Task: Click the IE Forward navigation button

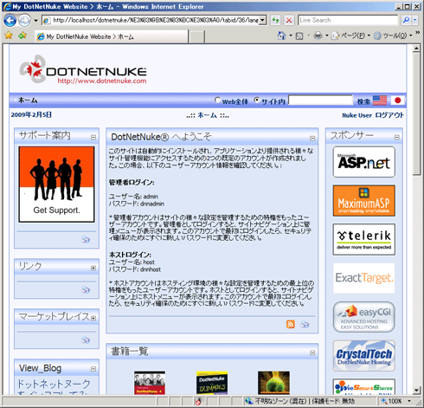Action: coord(24,20)
